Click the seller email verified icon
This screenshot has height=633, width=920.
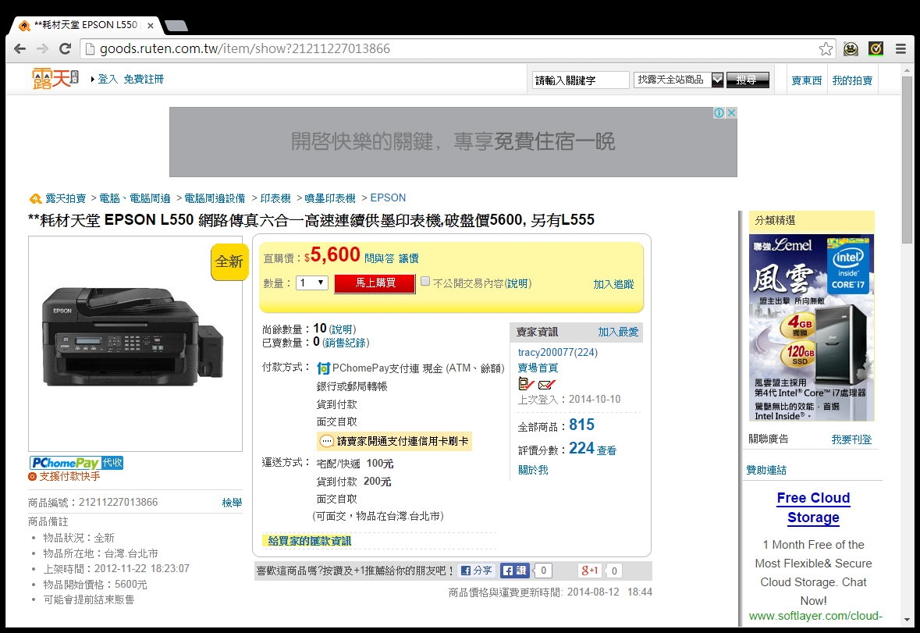coord(547,385)
